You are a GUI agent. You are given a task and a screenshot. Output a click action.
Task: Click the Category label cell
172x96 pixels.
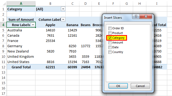point(21,9)
